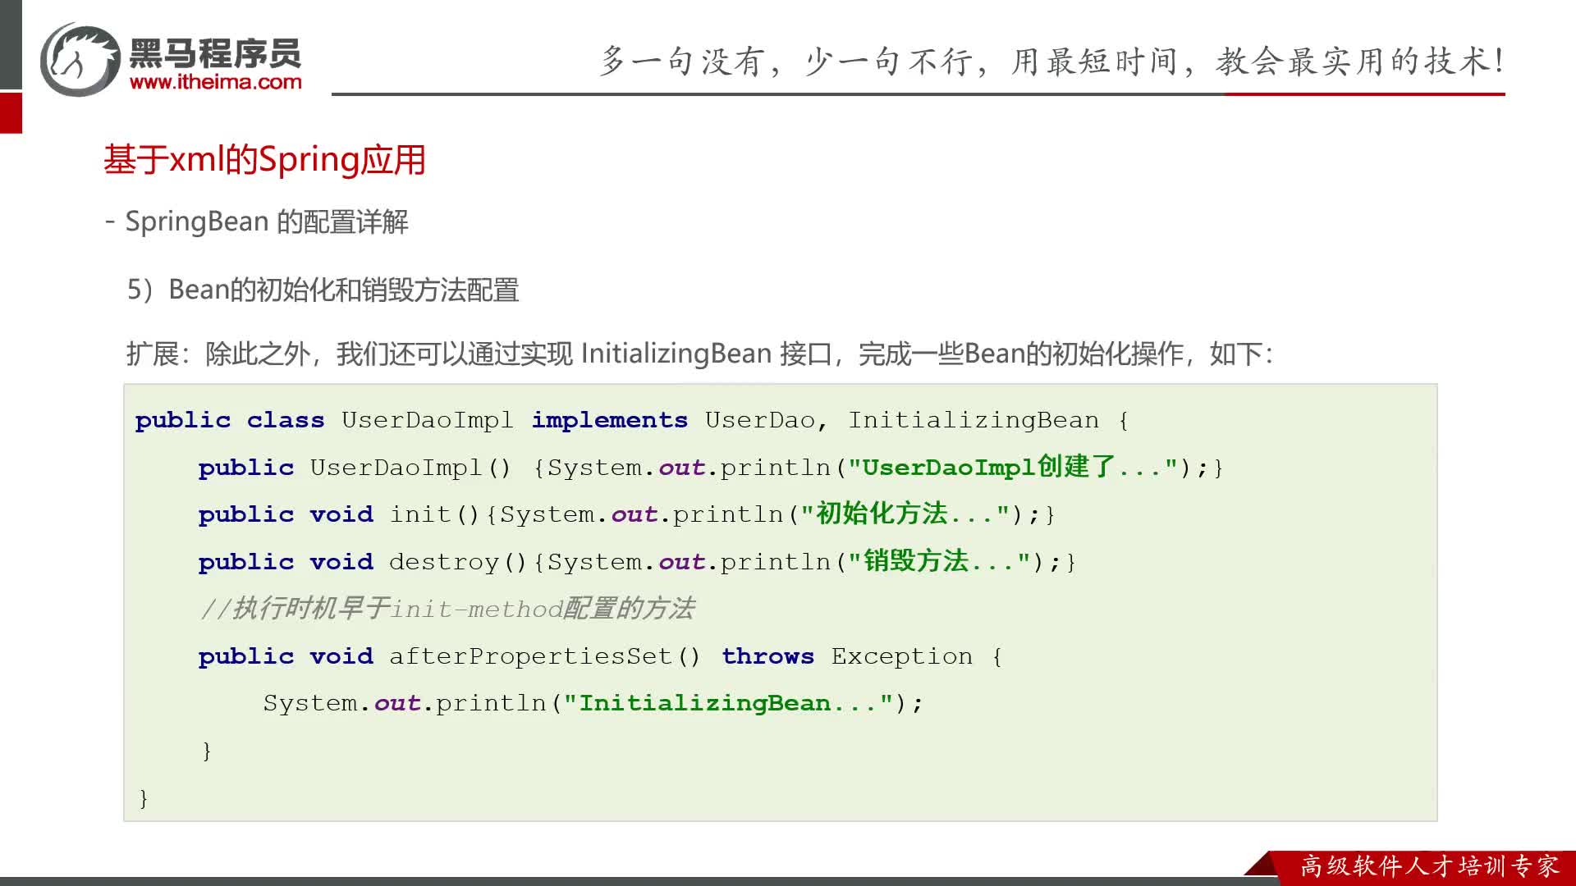Open the www.itheima.com link
The image size is (1576, 886).
pos(215,82)
